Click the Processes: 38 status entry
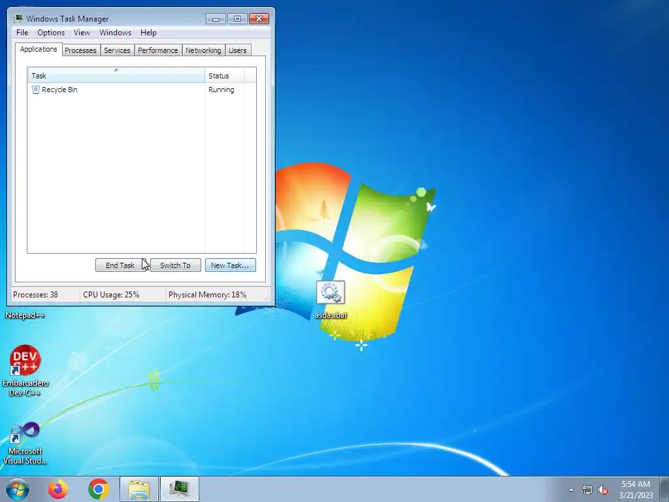This screenshot has height=502, width=669. (35, 295)
